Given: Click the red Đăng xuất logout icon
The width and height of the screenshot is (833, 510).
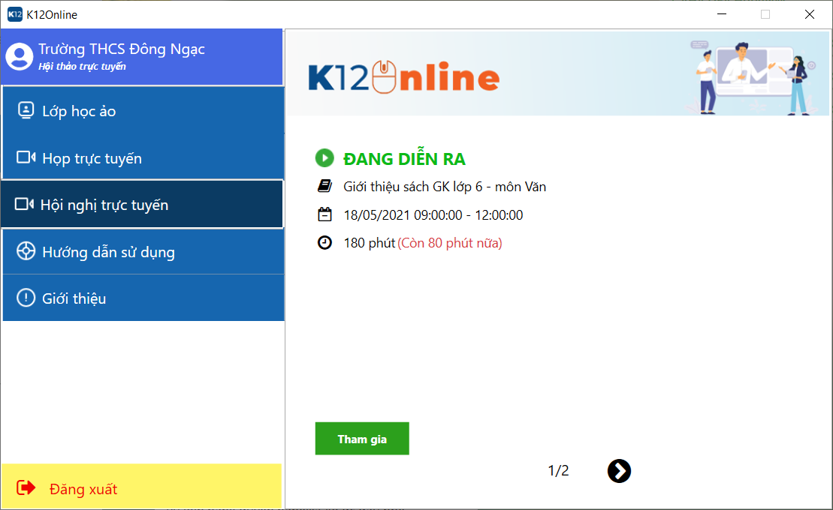Looking at the screenshot, I should 26,488.
